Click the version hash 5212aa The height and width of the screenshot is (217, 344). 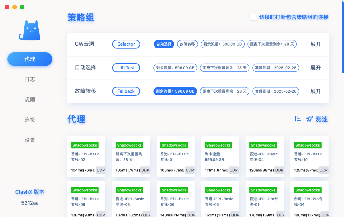pyautogui.click(x=30, y=203)
